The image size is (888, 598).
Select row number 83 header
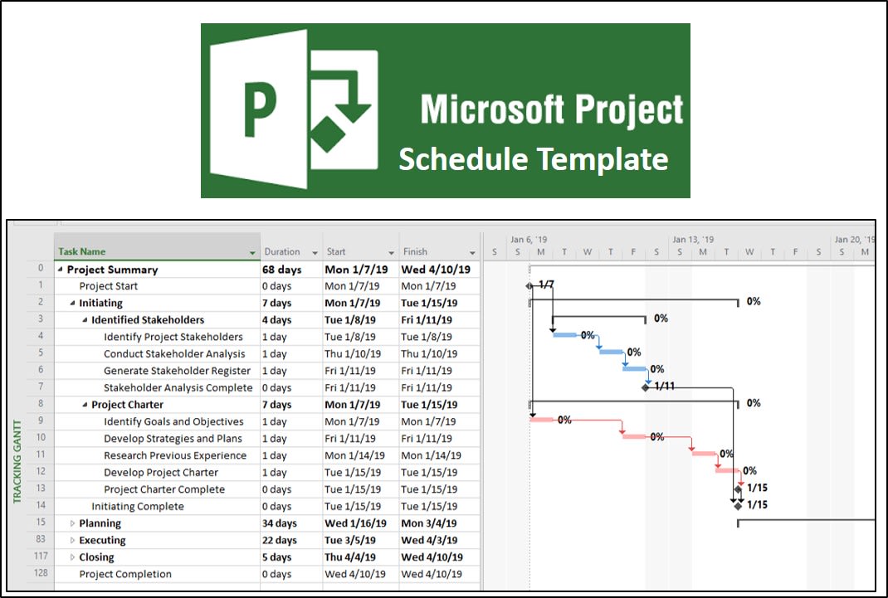click(40, 540)
